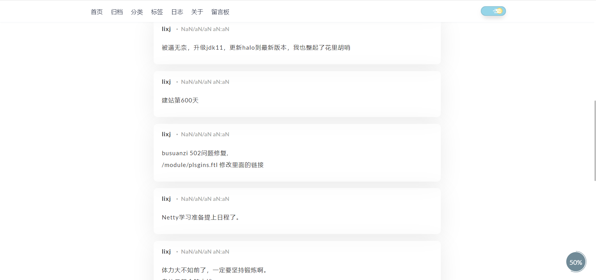Go to 首页 in navigation bar
This screenshot has height=280, width=596.
(x=97, y=12)
